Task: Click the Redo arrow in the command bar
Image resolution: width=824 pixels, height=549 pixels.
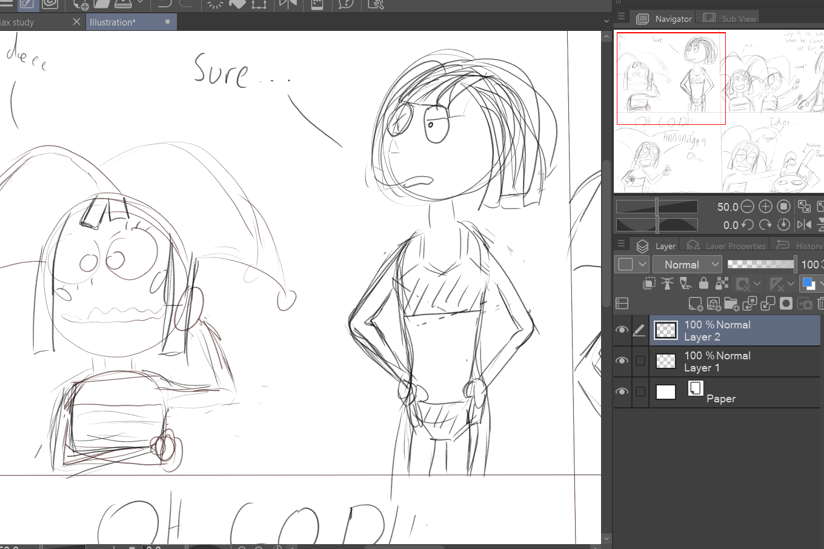Action: 186,4
